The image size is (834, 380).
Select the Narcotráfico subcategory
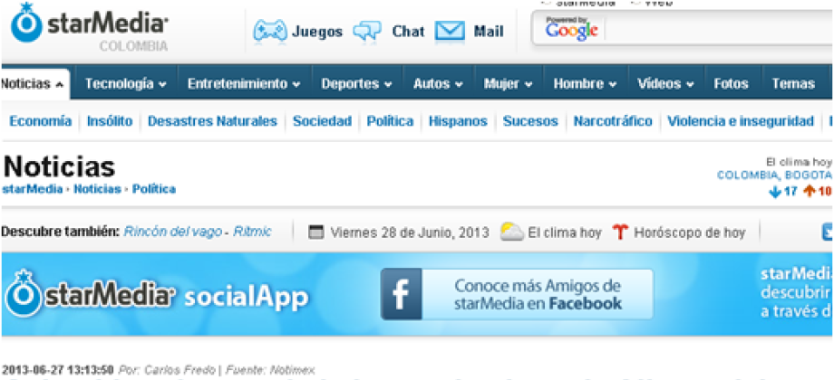click(x=613, y=121)
